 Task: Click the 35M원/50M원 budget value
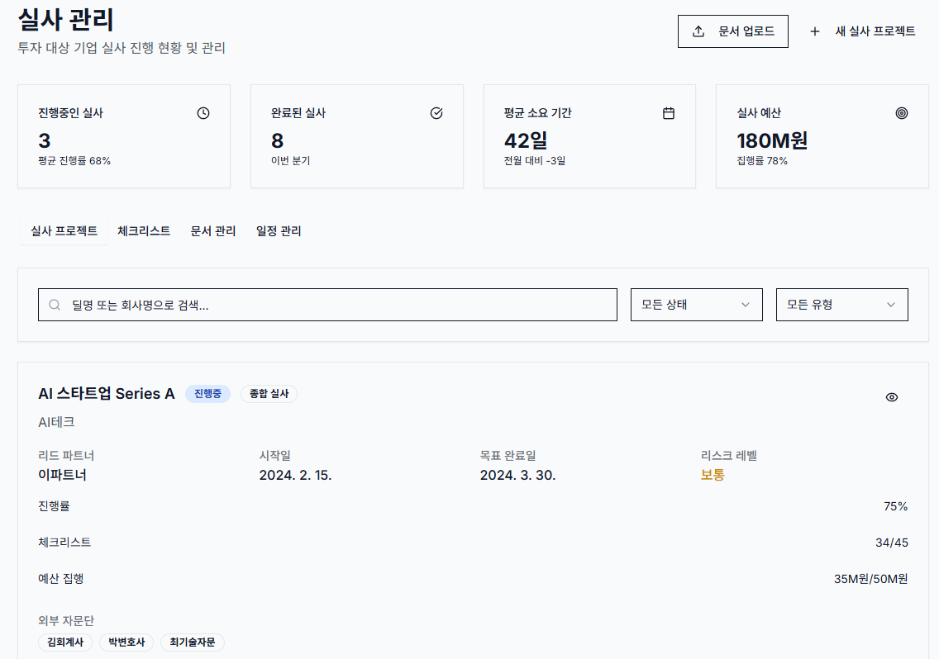(870, 579)
